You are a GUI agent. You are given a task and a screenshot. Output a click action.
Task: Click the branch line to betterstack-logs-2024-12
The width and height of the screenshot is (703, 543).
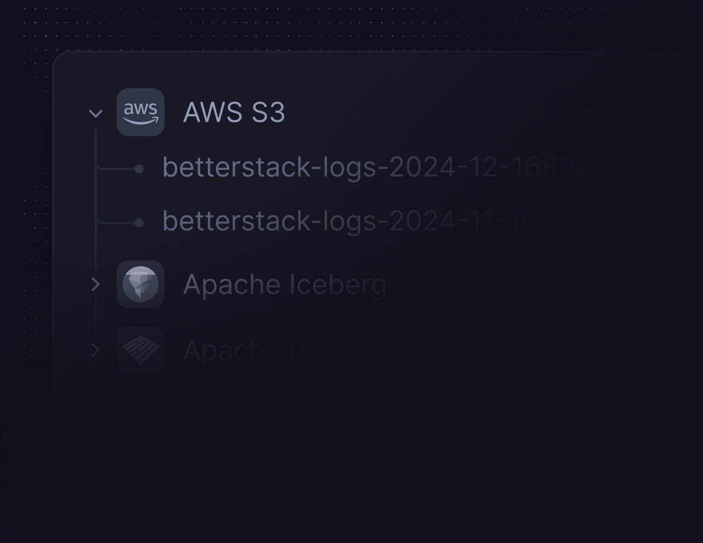point(116,170)
